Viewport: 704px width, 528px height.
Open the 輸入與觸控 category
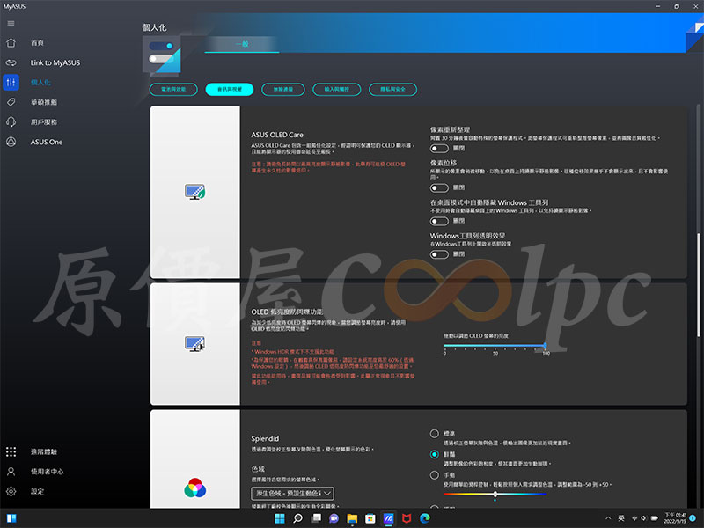point(337,90)
